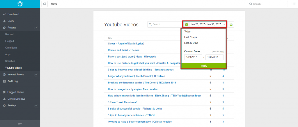Toggle the date range dropdown arrow
Viewport: 298px width, 127px height.
coord(224,24)
